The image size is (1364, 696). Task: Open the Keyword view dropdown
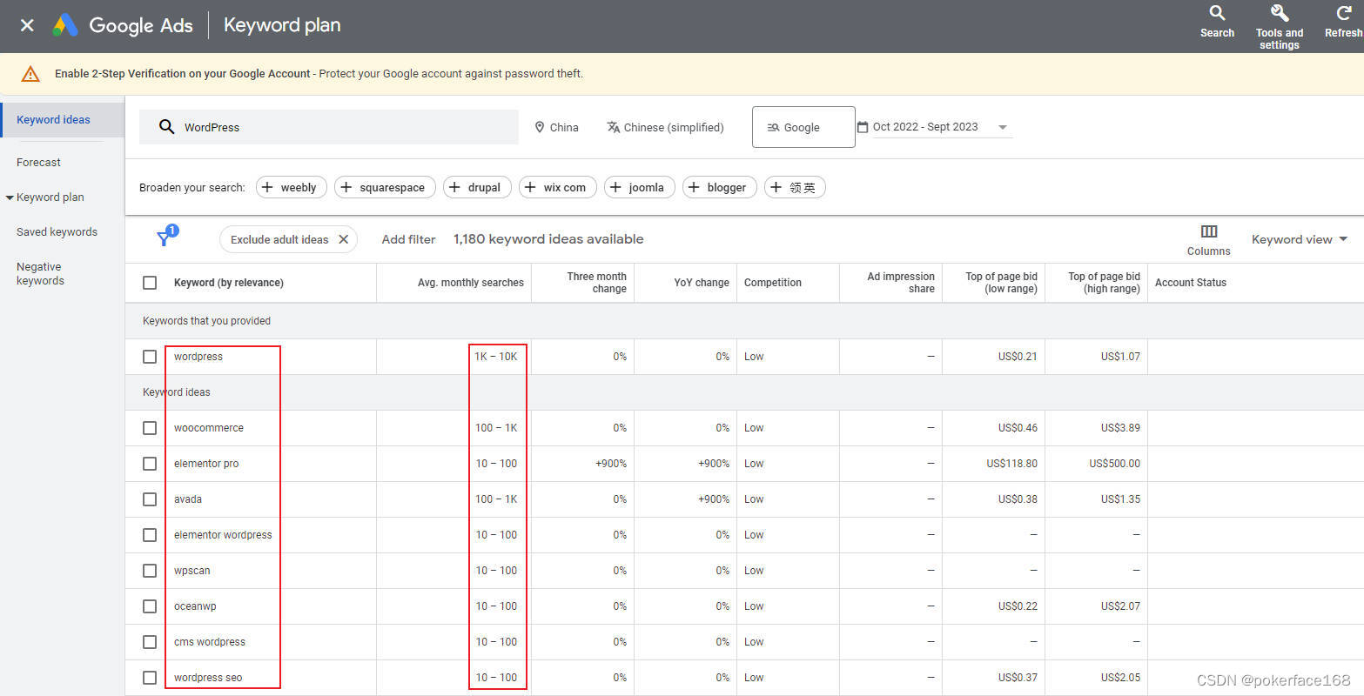coord(1298,238)
